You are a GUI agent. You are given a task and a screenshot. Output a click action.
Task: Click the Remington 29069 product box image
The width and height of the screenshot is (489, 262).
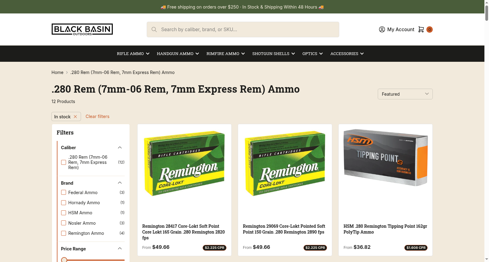(x=285, y=164)
